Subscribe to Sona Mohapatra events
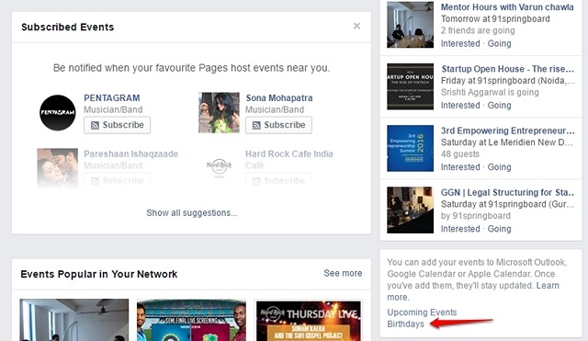The image size is (588, 341). (278, 125)
